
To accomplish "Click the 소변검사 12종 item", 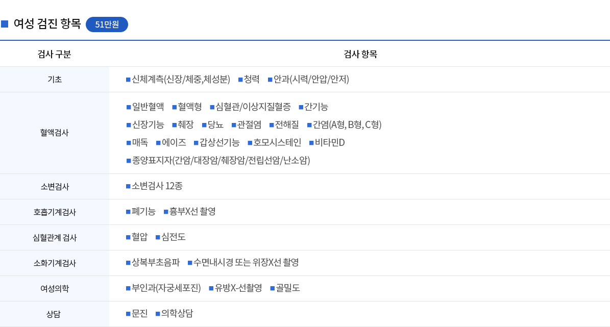I will (157, 186).
